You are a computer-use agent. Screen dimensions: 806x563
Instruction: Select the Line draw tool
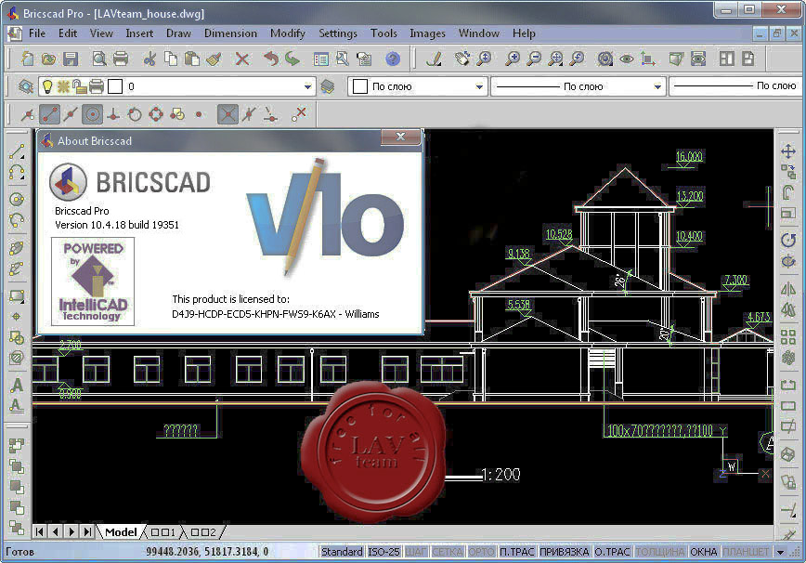[x=17, y=151]
